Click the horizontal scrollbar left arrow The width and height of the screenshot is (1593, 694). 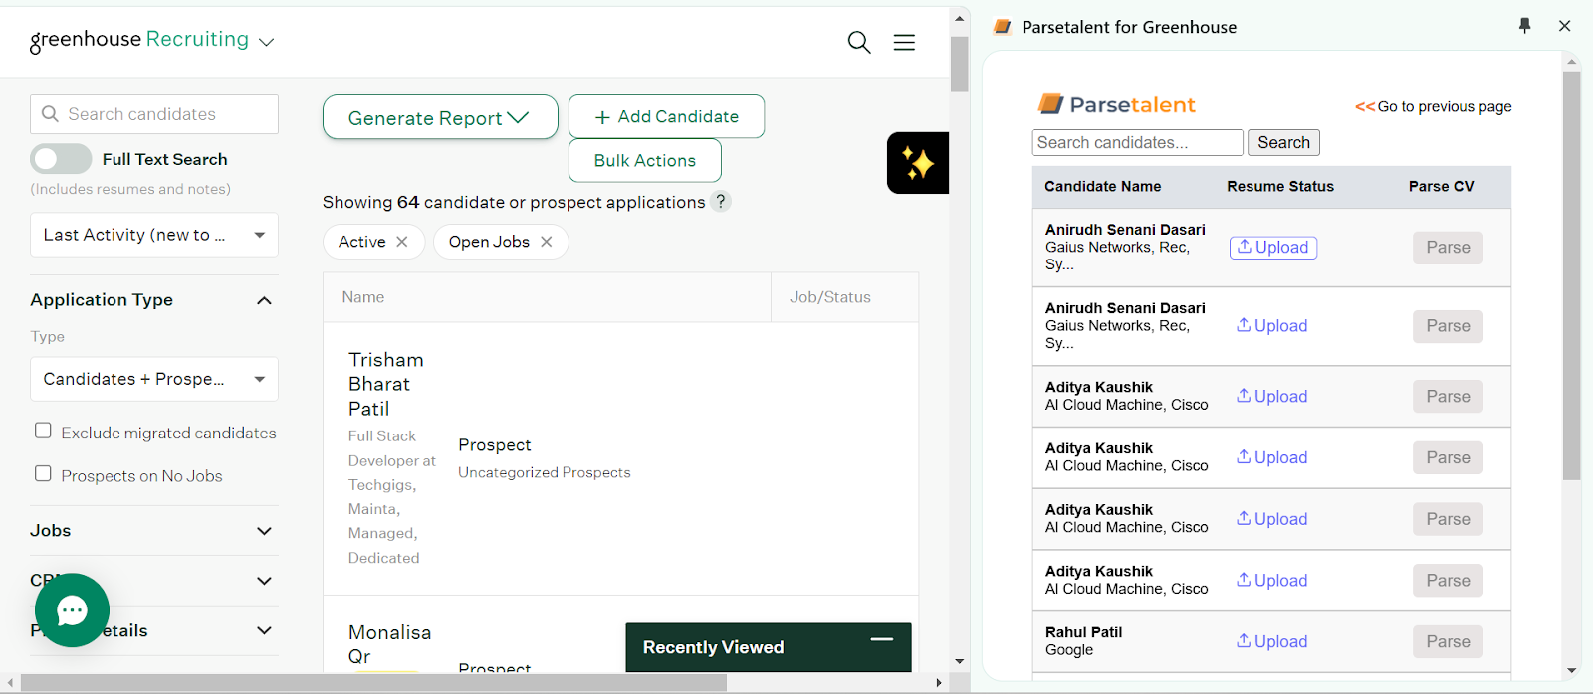point(10,683)
